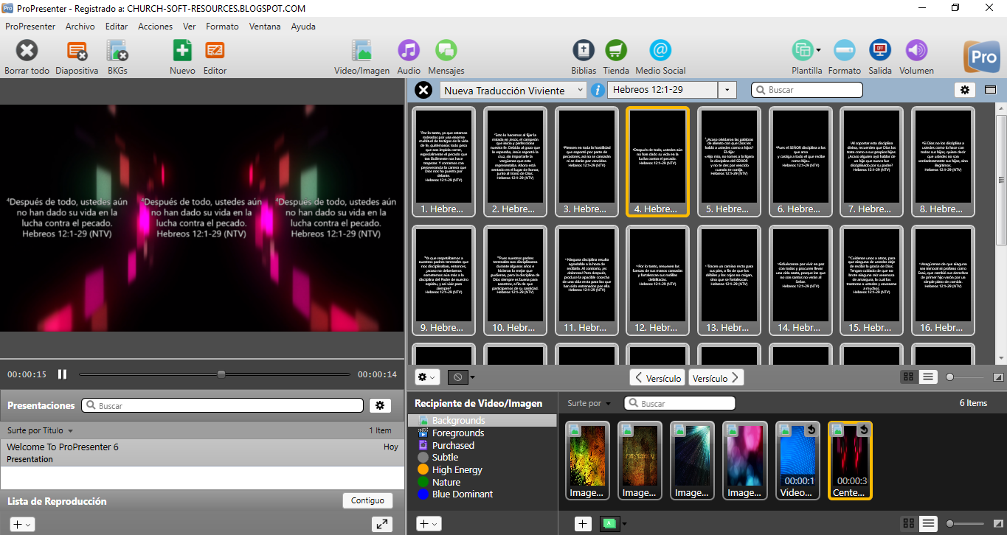
Task: Open the playlist add plus dropdown
Action: click(22, 524)
